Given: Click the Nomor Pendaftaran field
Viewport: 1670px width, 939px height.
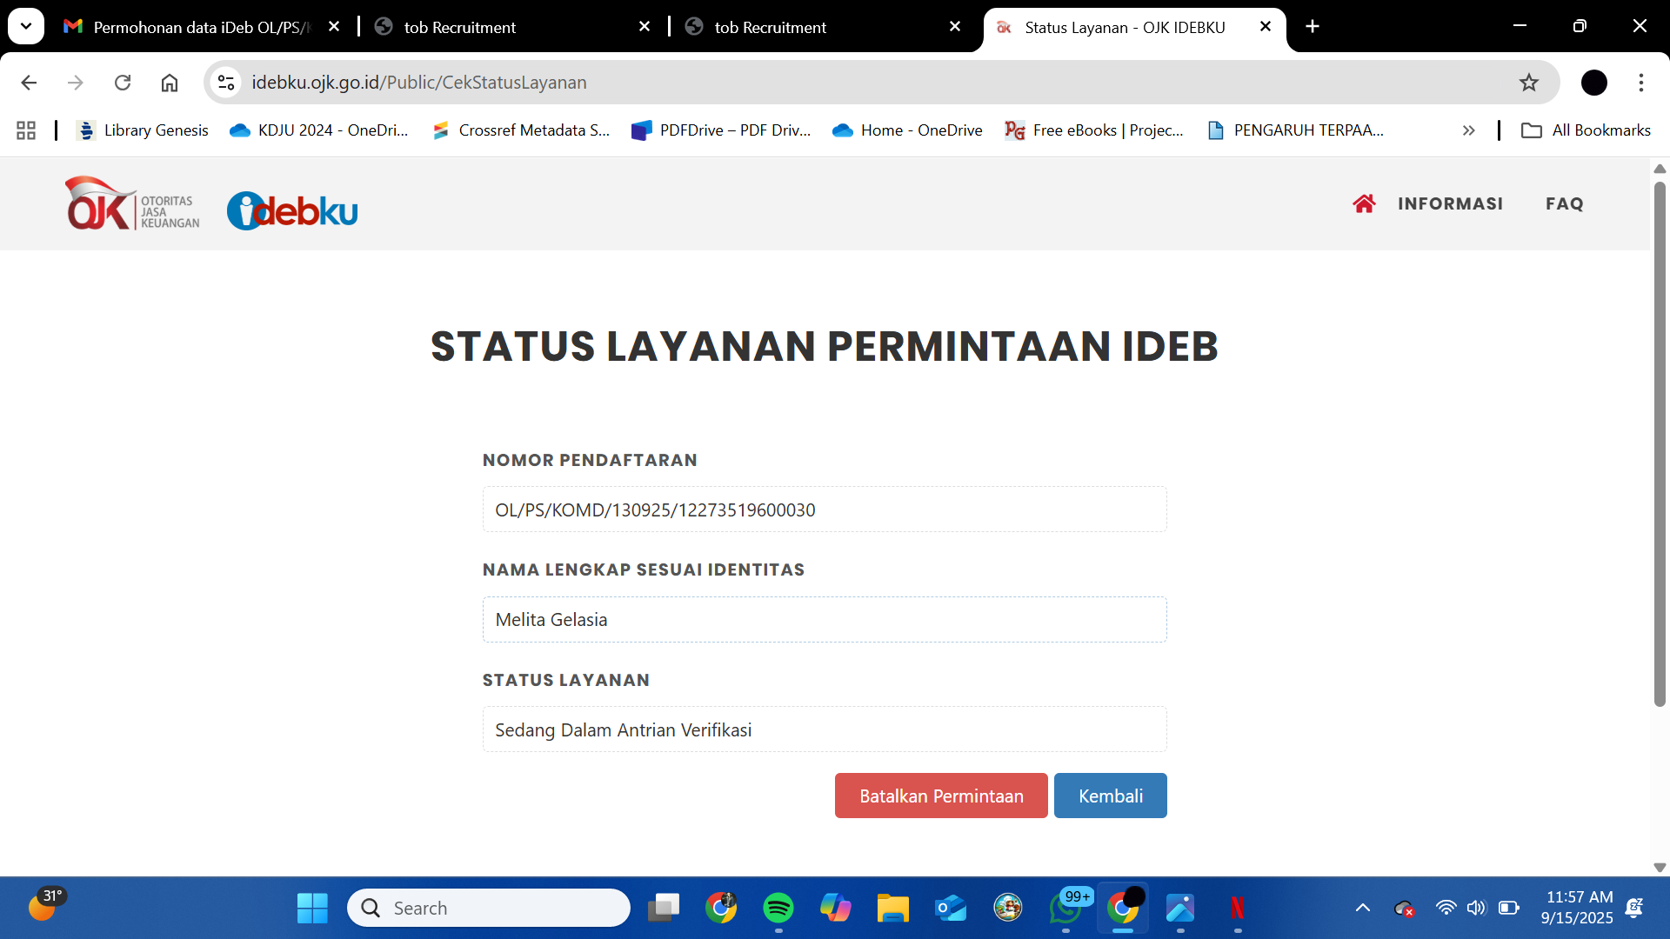Looking at the screenshot, I should pyautogui.click(x=824, y=509).
